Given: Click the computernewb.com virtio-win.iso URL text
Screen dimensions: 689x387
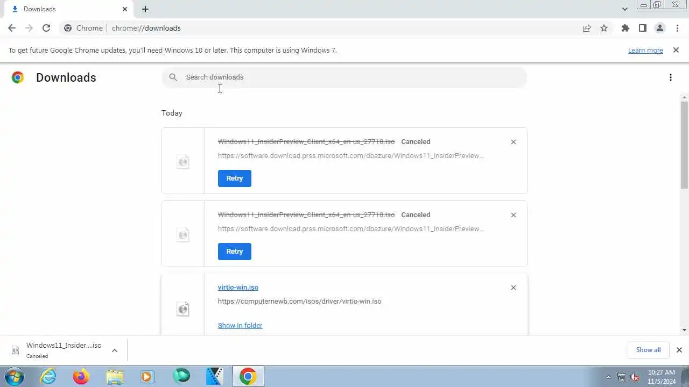Looking at the screenshot, I should [299, 302].
